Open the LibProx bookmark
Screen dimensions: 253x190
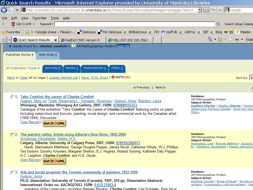(187, 32)
